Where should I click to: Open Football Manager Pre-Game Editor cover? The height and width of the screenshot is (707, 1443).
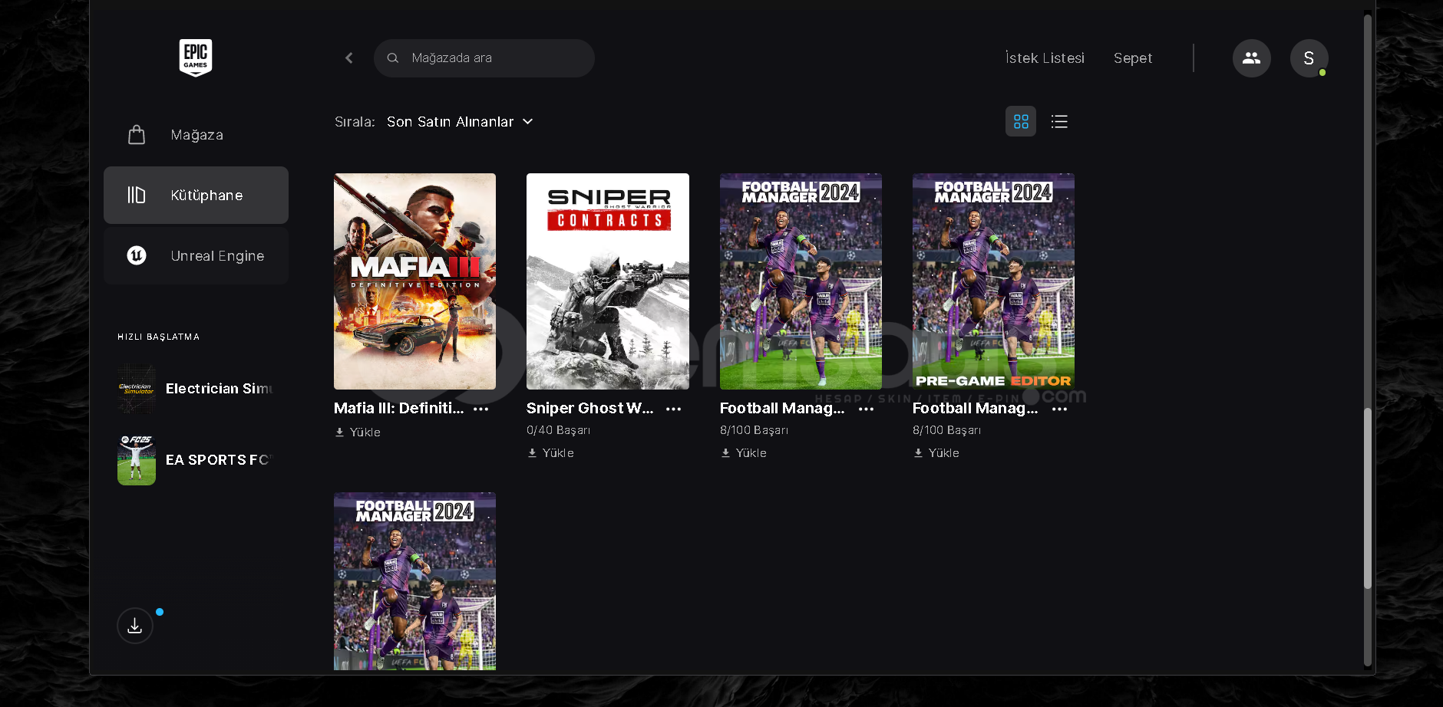(x=993, y=281)
